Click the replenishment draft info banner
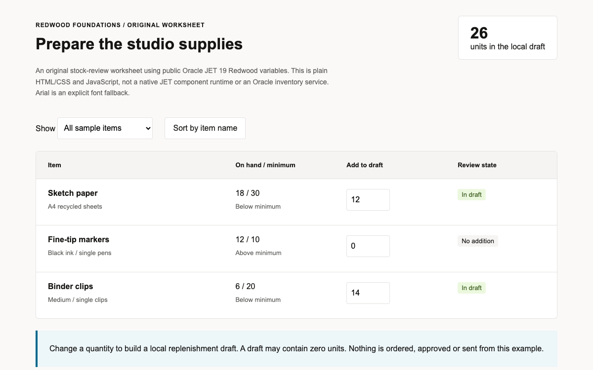Image resolution: width=593 pixels, height=370 pixels. [x=296, y=349]
